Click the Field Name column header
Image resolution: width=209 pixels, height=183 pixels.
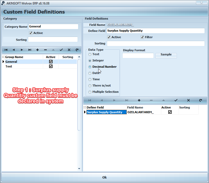[144, 107]
